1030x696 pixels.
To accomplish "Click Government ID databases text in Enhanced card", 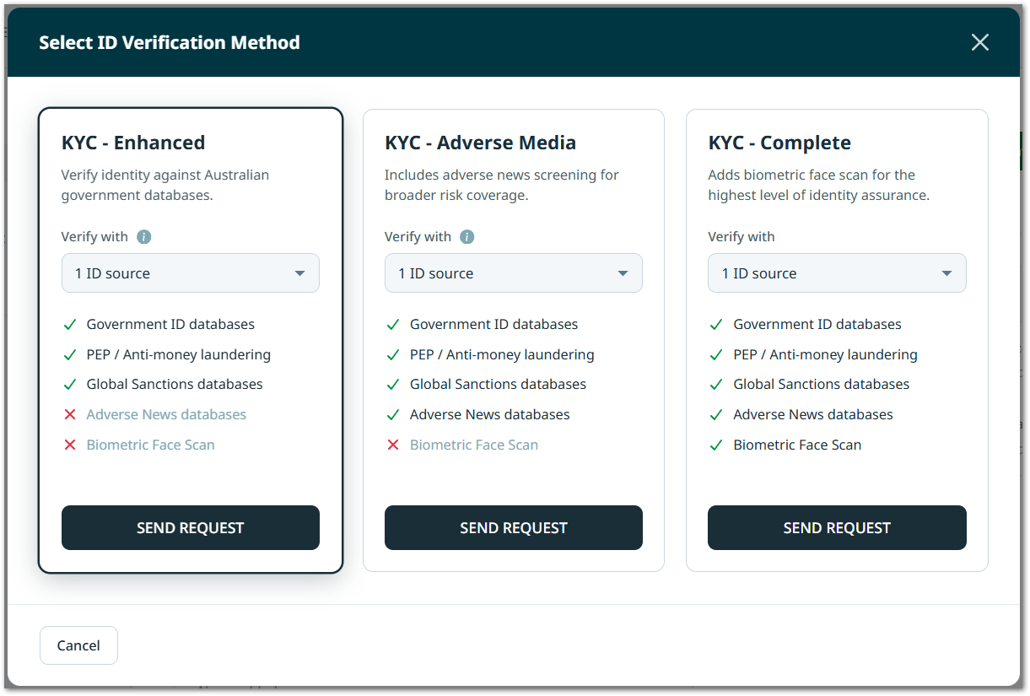I will point(170,324).
